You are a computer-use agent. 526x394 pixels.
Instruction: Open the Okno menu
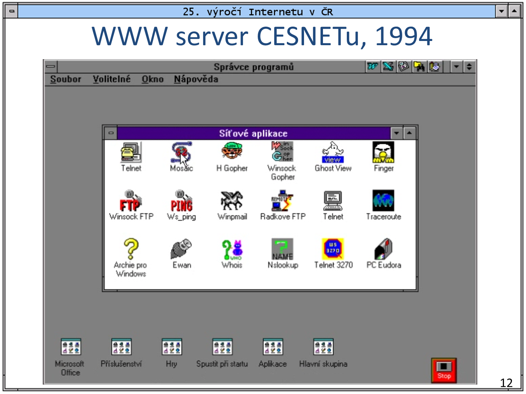(153, 79)
